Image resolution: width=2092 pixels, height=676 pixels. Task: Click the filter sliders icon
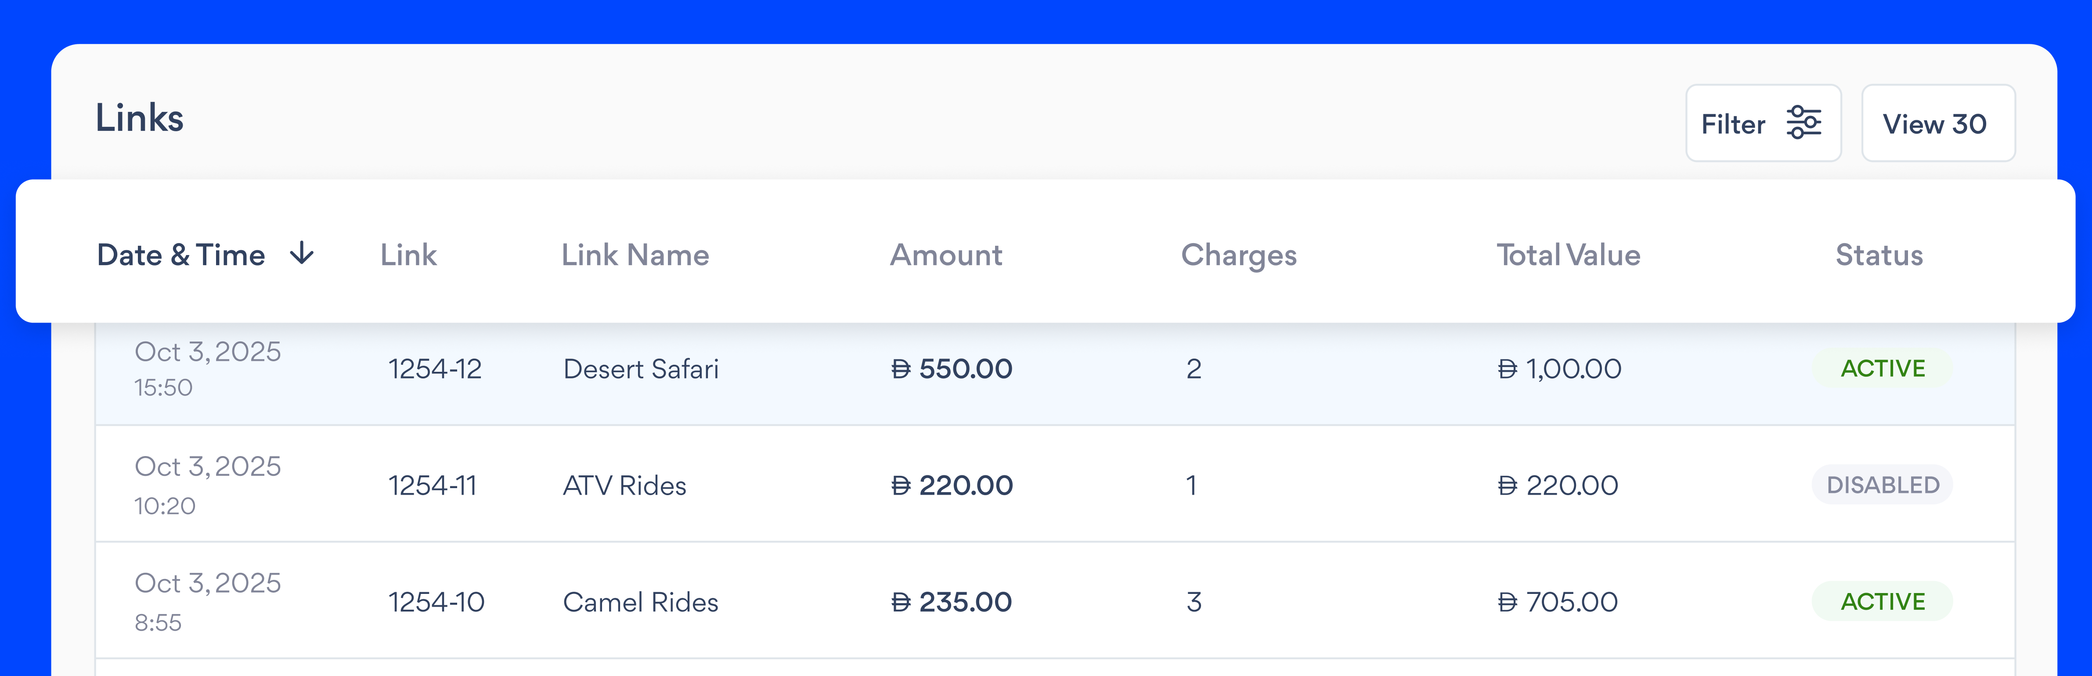pyautogui.click(x=1803, y=123)
